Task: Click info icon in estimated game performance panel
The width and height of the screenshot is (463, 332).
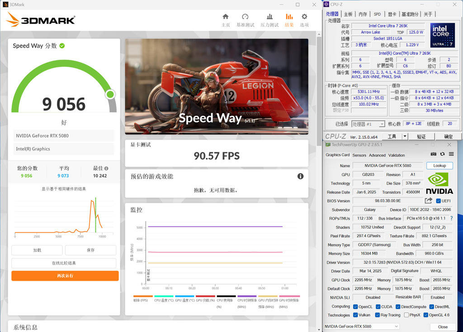Action: click(300, 176)
